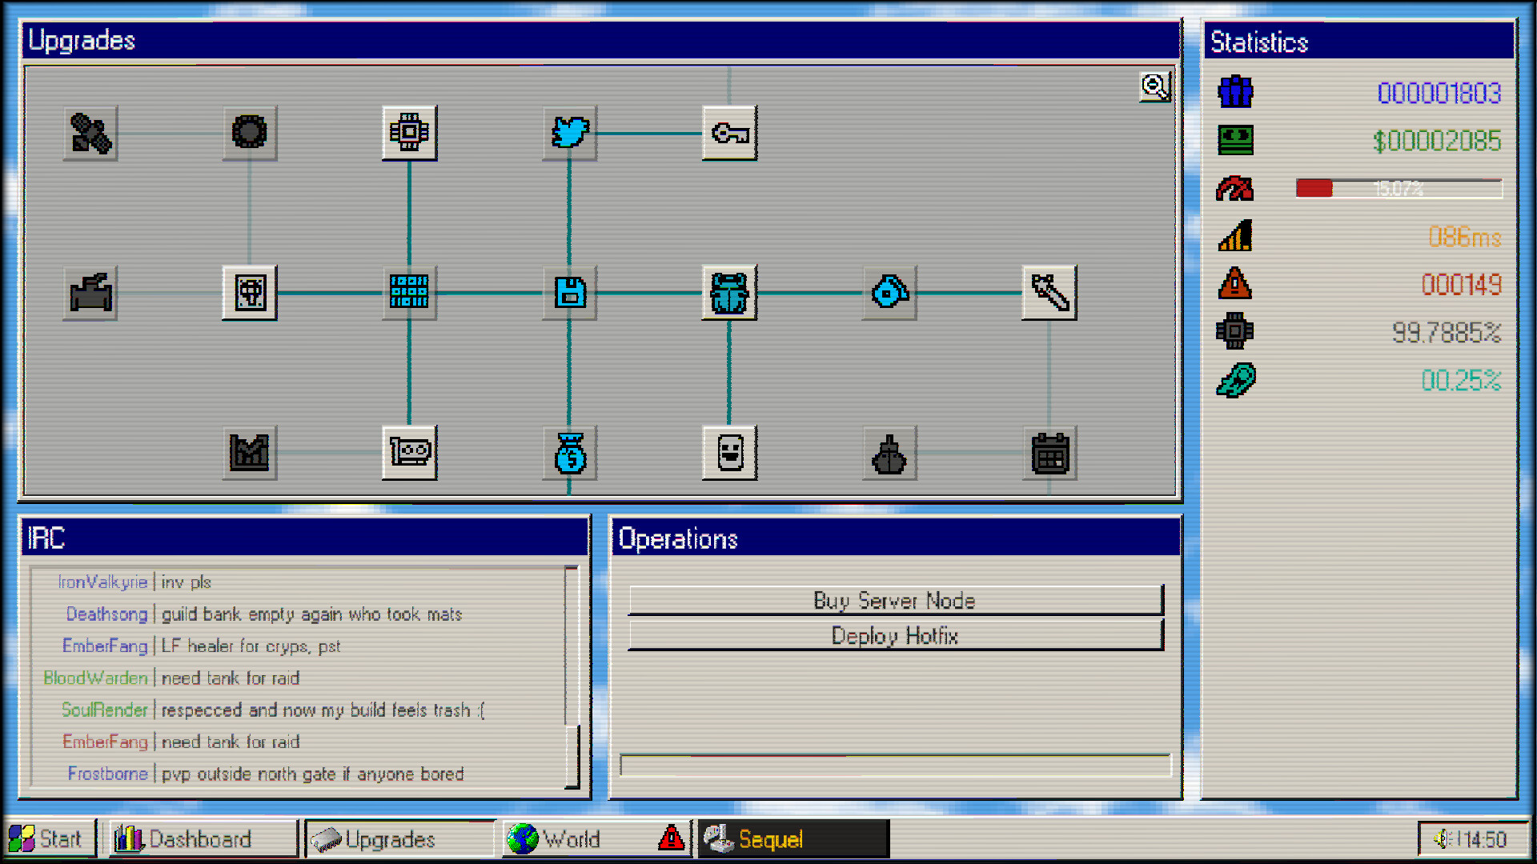Click the key upgrade node
Viewport: 1537px width, 864px height.
point(729,134)
